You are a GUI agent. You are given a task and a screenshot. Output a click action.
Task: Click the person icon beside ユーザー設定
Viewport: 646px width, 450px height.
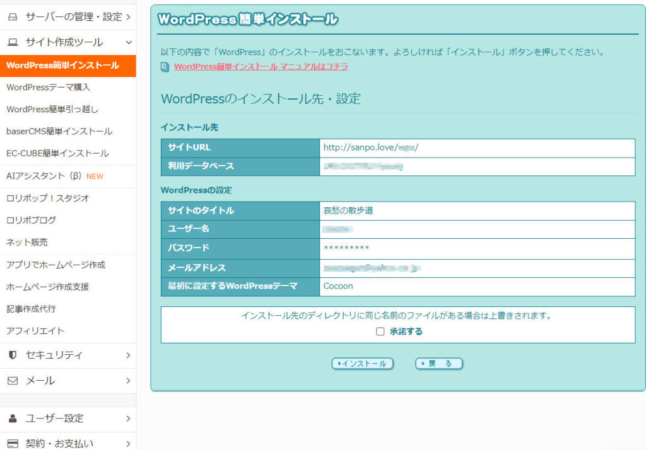[13, 418]
